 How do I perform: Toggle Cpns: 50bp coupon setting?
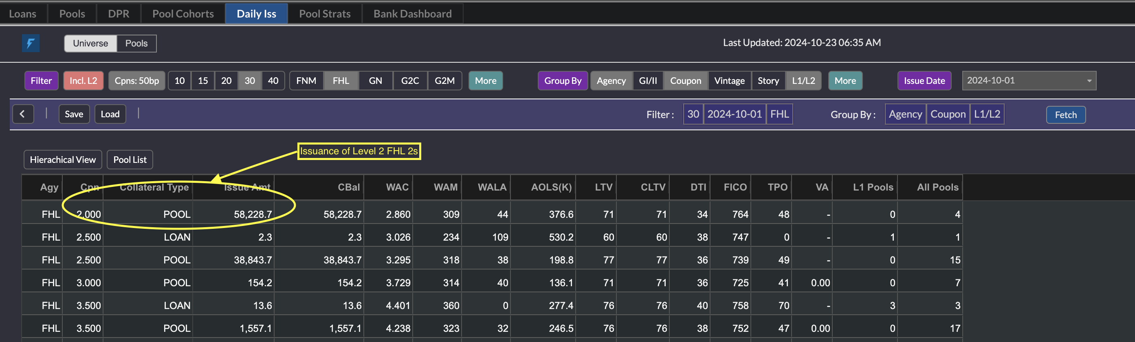[136, 81]
